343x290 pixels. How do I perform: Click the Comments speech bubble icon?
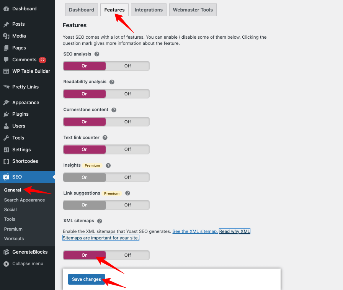(x=7, y=59)
